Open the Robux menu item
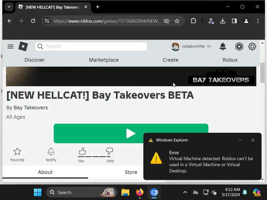 pyautogui.click(x=230, y=60)
